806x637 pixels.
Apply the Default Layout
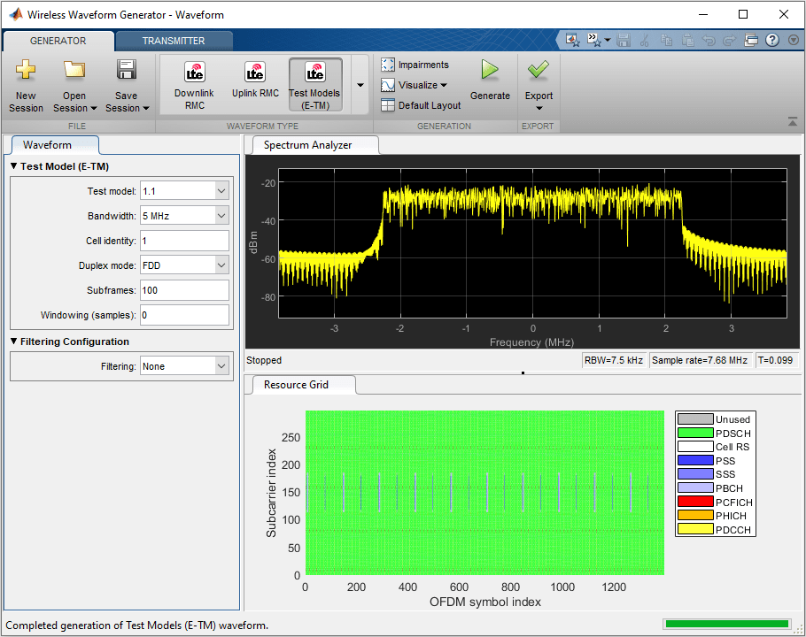(421, 105)
